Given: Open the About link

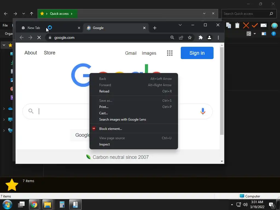Looking at the screenshot, I should (31, 53).
